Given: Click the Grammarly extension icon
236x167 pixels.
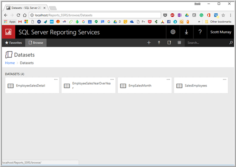Looking at the screenshot, I should (x=201, y=15).
